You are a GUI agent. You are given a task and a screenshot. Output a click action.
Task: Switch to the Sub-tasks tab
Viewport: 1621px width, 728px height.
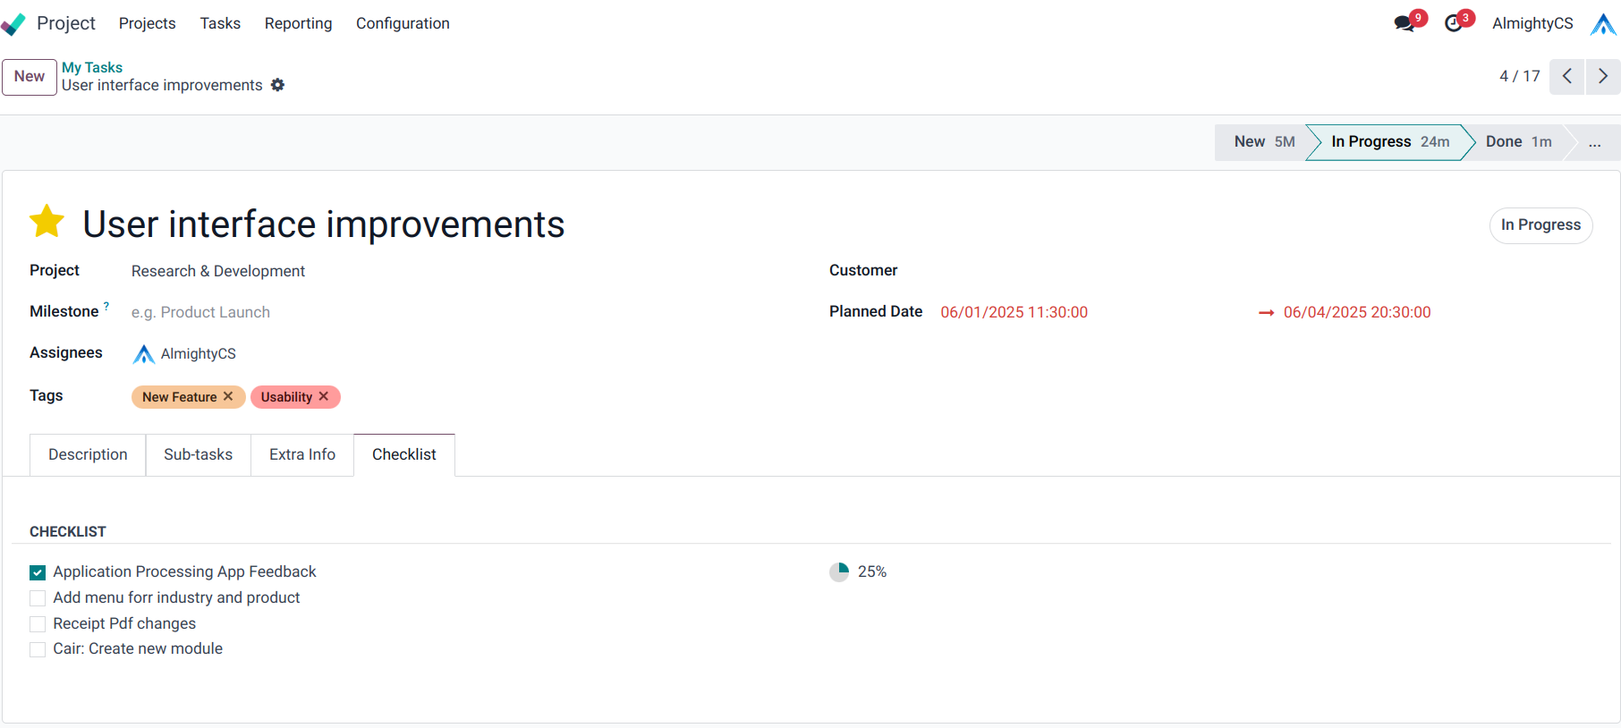click(198, 454)
